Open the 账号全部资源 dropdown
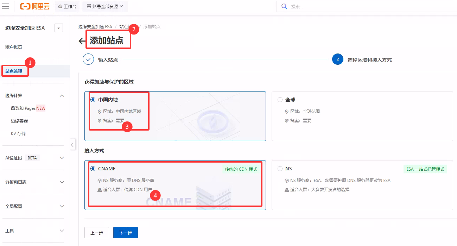 tap(105, 6)
